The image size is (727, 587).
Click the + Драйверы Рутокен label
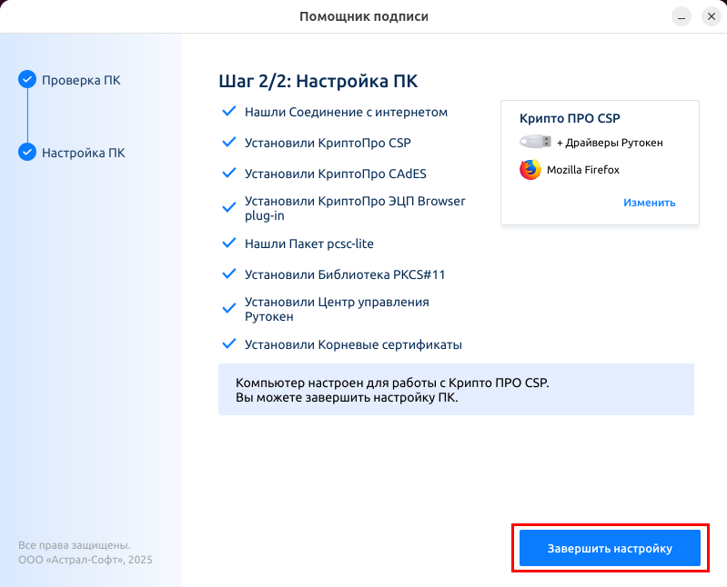[610, 143]
